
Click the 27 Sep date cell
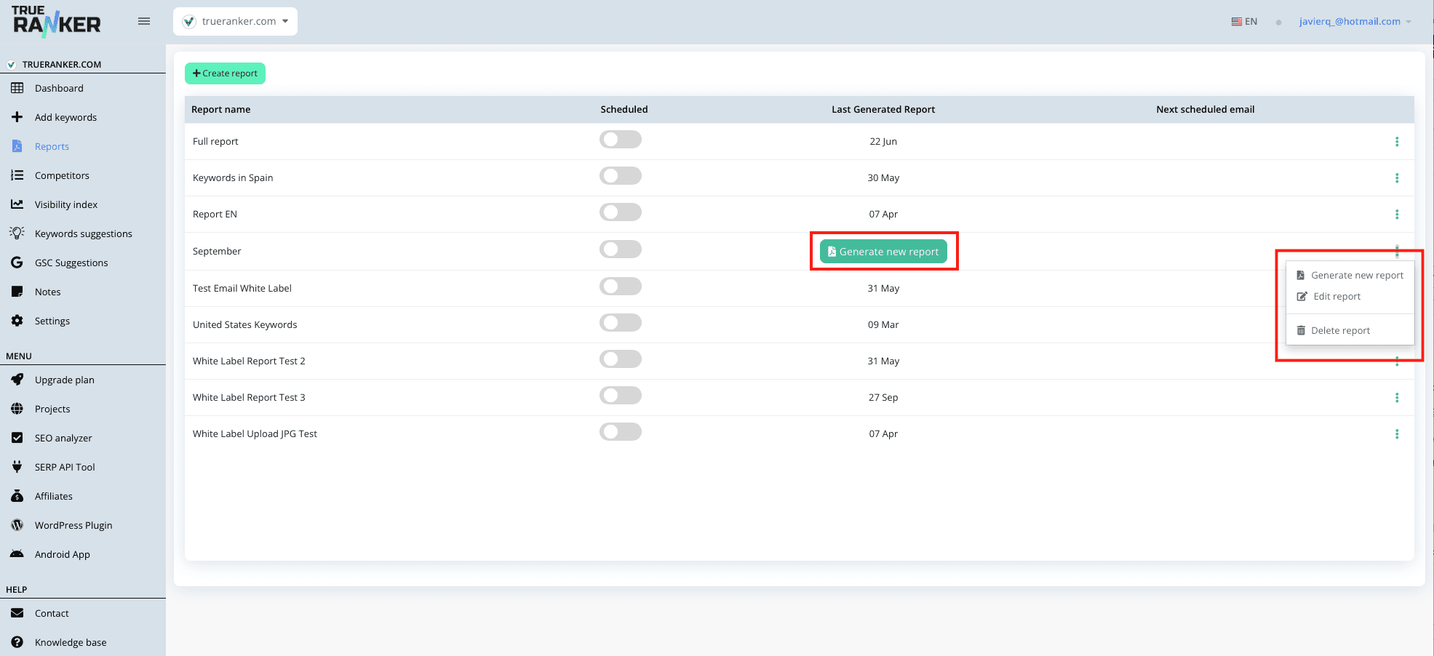[x=883, y=398]
